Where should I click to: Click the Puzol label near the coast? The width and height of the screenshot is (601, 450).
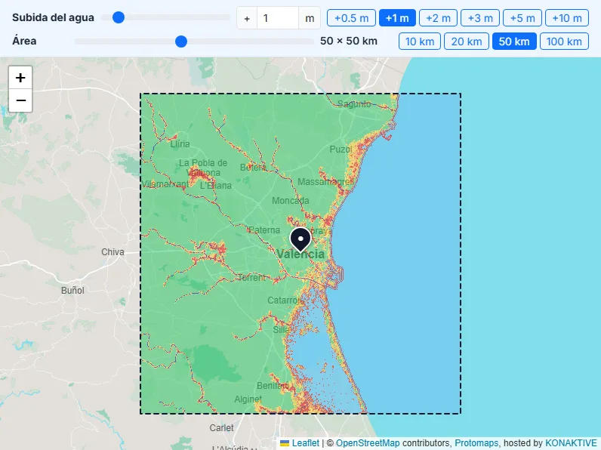(x=341, y=149)
